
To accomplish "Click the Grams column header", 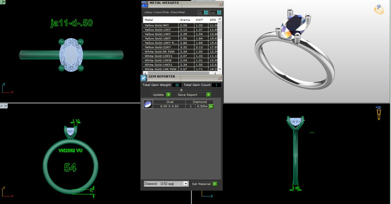I will [x=186, y=20].
